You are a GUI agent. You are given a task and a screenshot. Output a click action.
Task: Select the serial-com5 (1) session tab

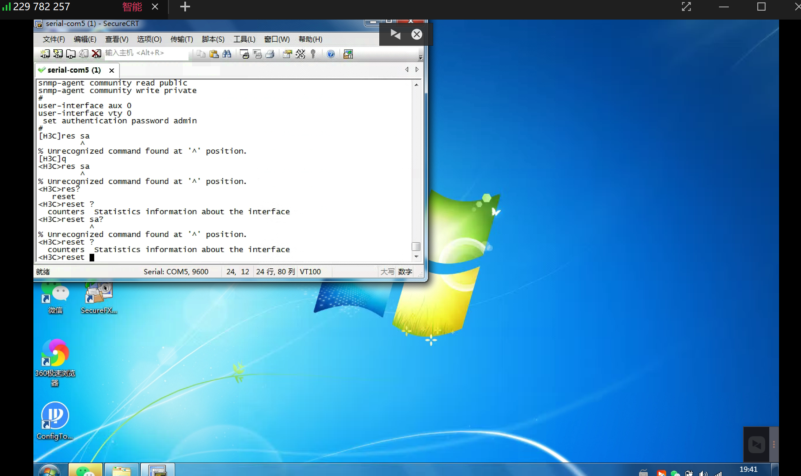tap(73, 70)
